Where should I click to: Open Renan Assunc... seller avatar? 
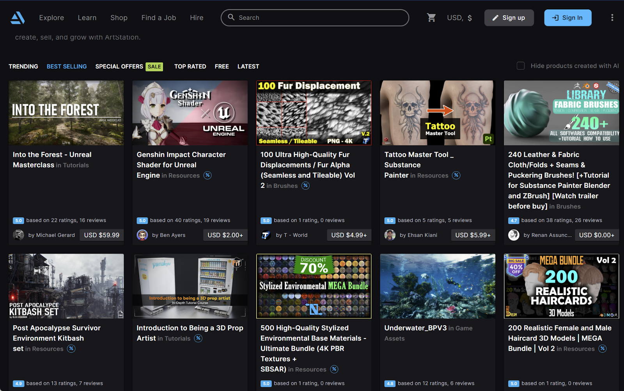[x=514, y=235]
